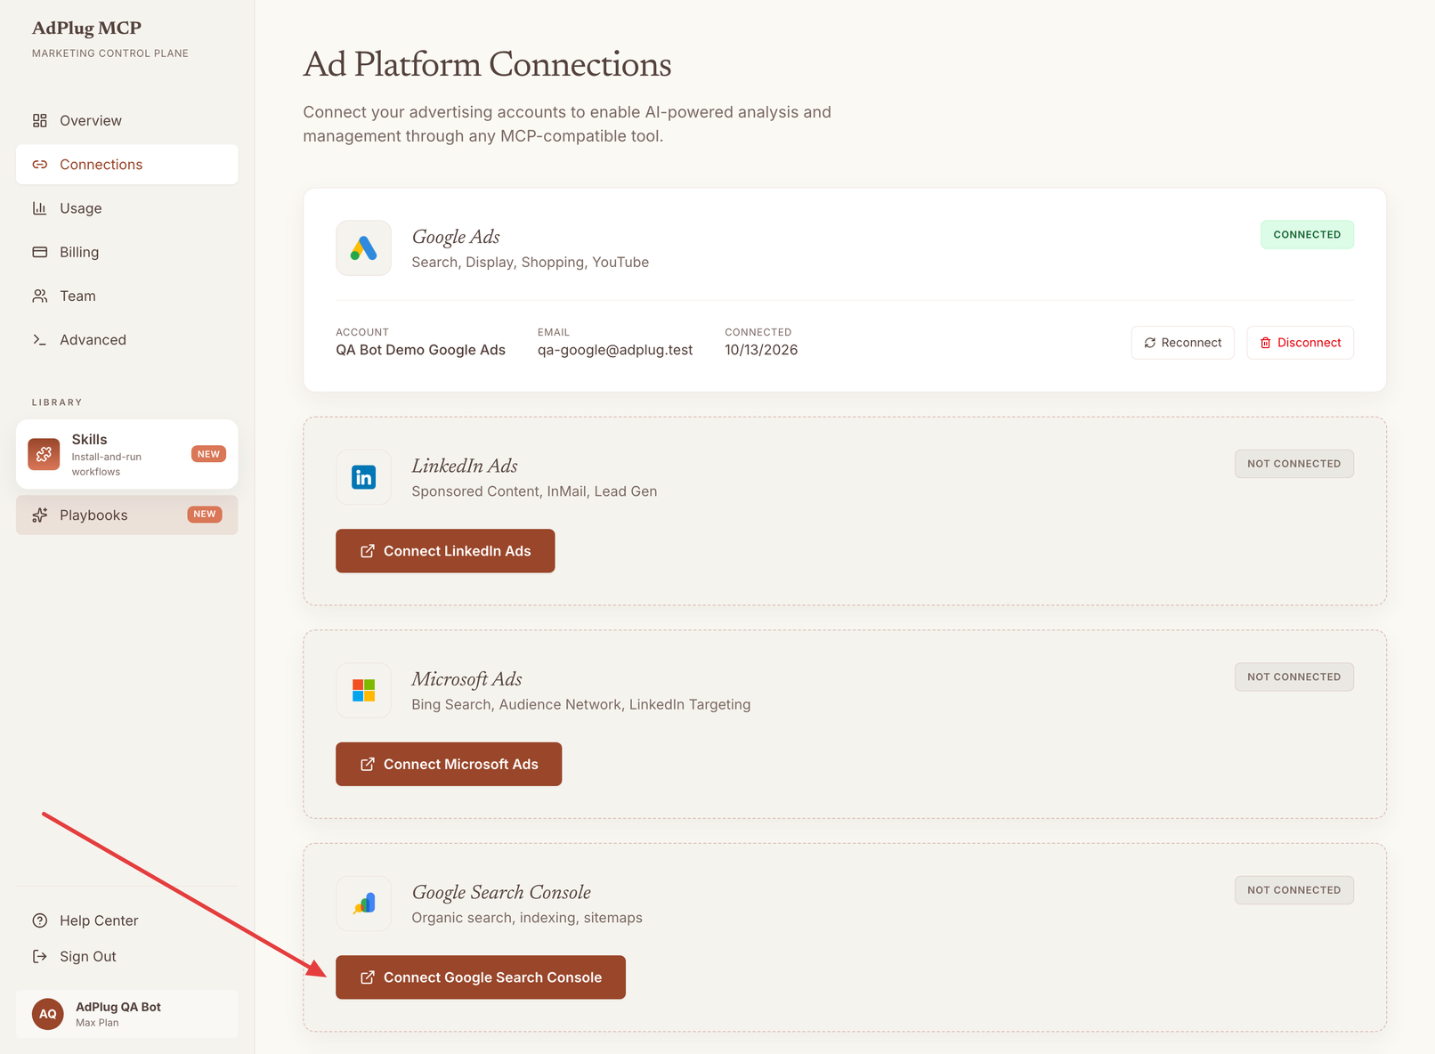Click the Usage bar chart icon

pyautogui.click(x=40, y=208)
